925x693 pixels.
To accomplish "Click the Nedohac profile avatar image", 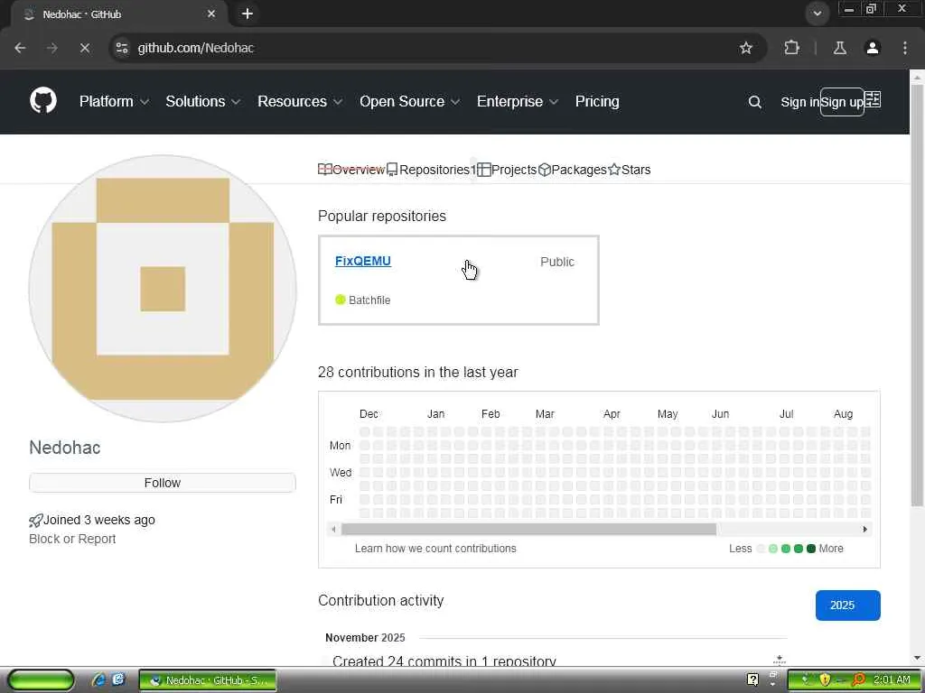I will pos(163,289).
